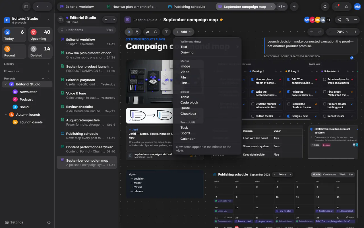364x228 pixels.
Task: Collapse the Editorial Studio project tree
Action: pyautogui.click(x=6, y=84)
